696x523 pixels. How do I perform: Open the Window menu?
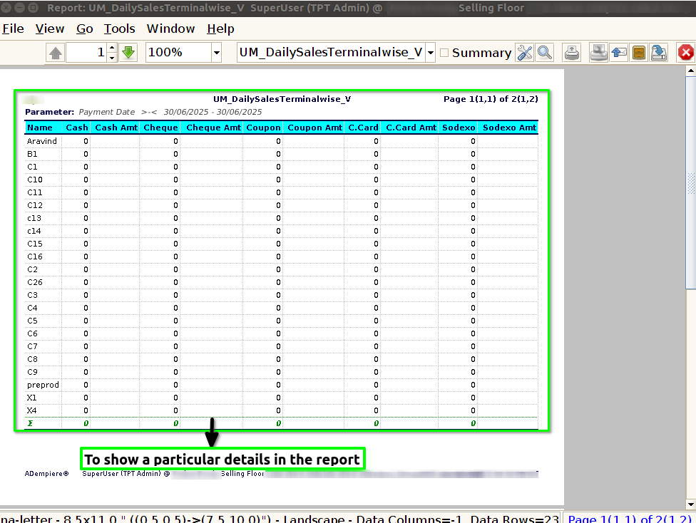pos(171,29)
